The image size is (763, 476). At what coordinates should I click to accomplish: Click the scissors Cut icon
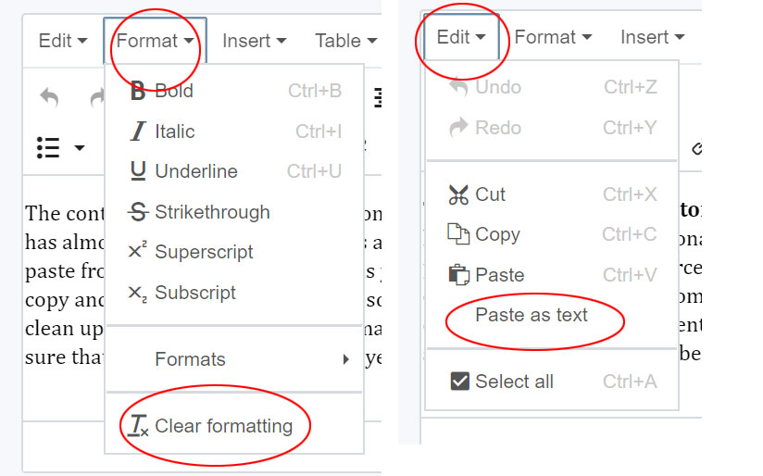(458, 194)
